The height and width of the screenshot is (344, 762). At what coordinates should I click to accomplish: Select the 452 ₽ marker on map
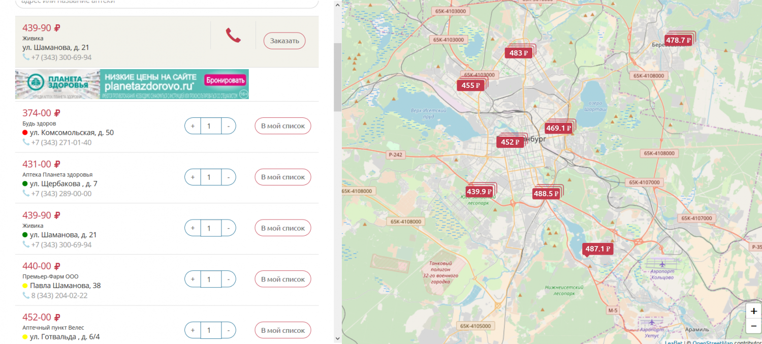510,142
